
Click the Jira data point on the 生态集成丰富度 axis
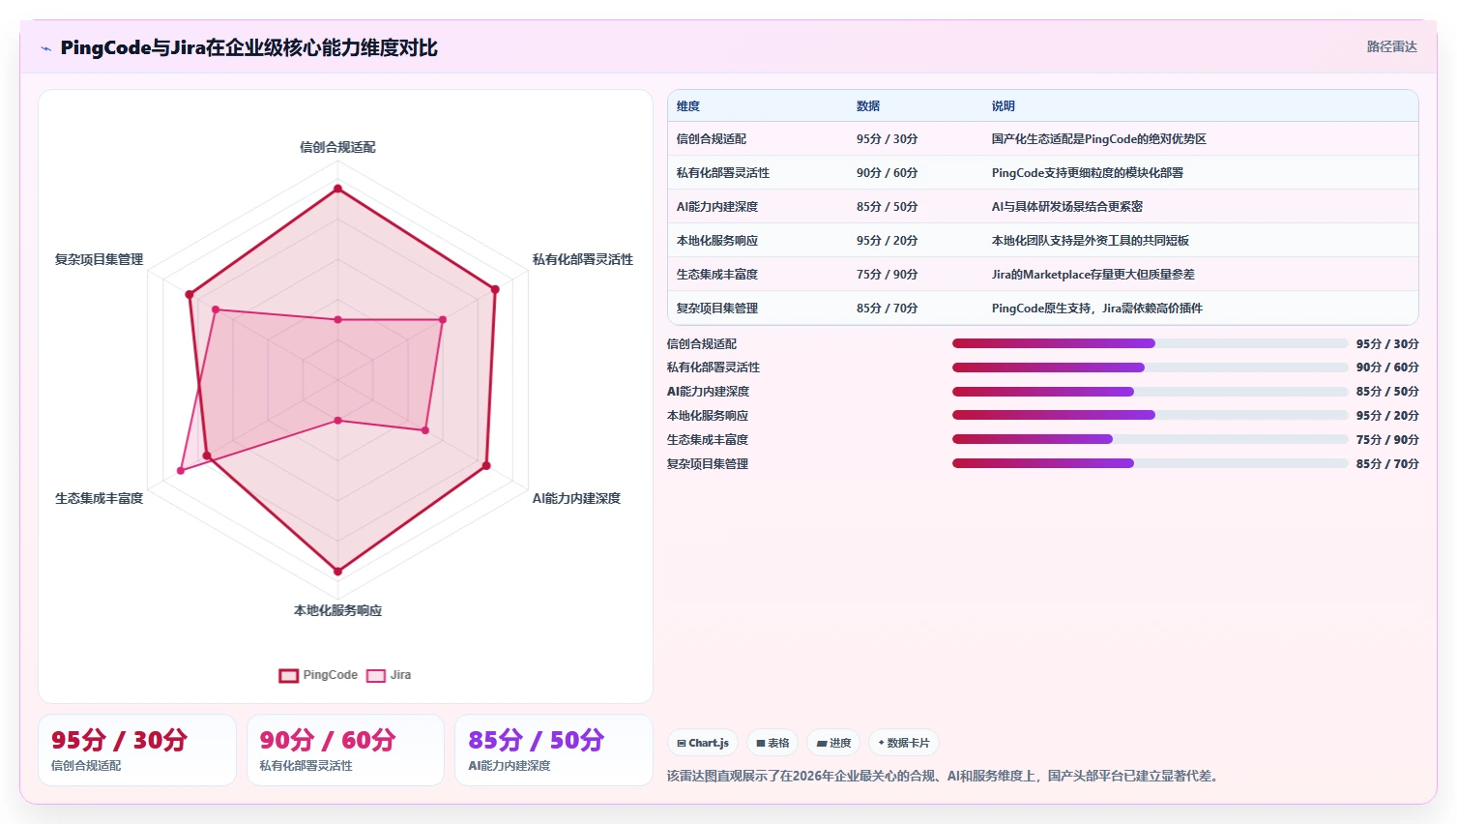tap(181, 471)
